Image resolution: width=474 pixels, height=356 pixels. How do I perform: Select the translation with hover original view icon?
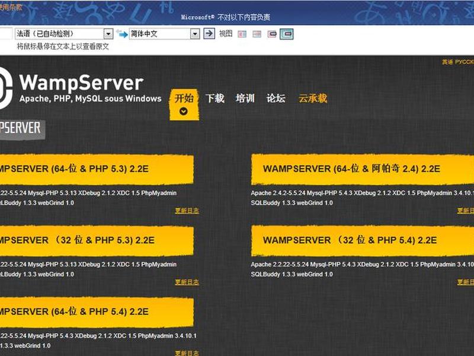pos(287,34)
